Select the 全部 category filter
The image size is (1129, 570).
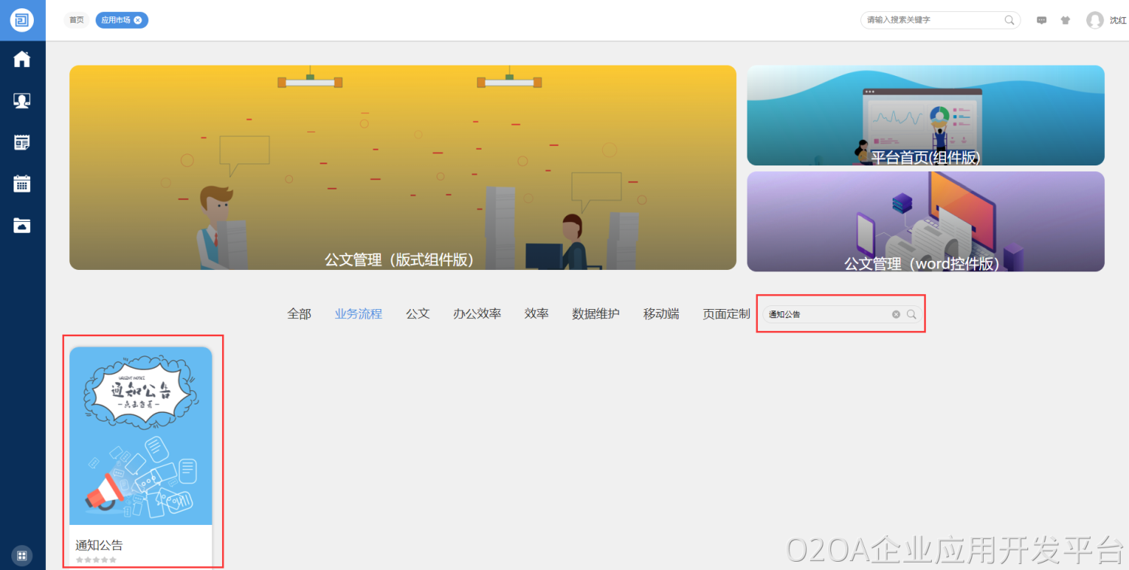(299, 314)
